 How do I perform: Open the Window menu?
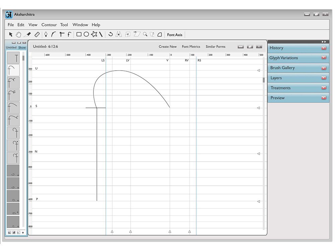click(x=80, y=25)
